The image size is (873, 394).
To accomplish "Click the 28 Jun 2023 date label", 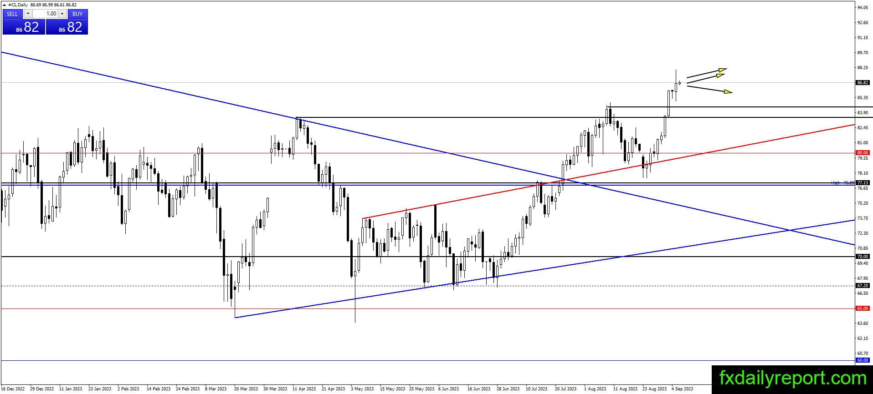I will tap(508, 389).
